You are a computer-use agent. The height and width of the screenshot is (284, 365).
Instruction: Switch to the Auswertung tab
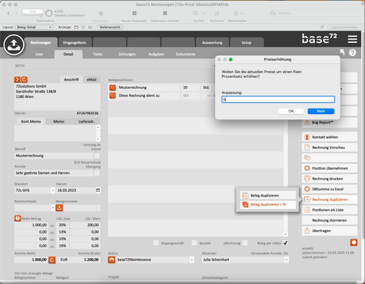tap(212, 42)
